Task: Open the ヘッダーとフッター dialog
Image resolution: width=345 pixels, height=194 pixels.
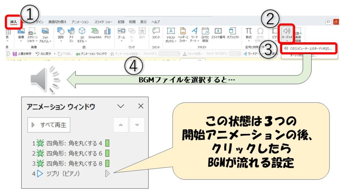Action: (x=183, y=34)
